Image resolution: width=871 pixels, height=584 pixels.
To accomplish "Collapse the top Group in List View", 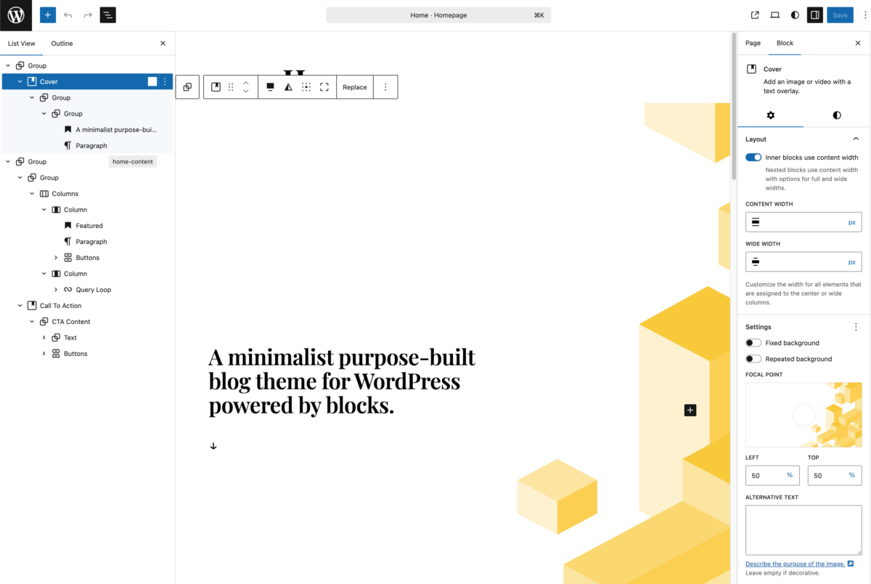I will click(x=8, y=65).
